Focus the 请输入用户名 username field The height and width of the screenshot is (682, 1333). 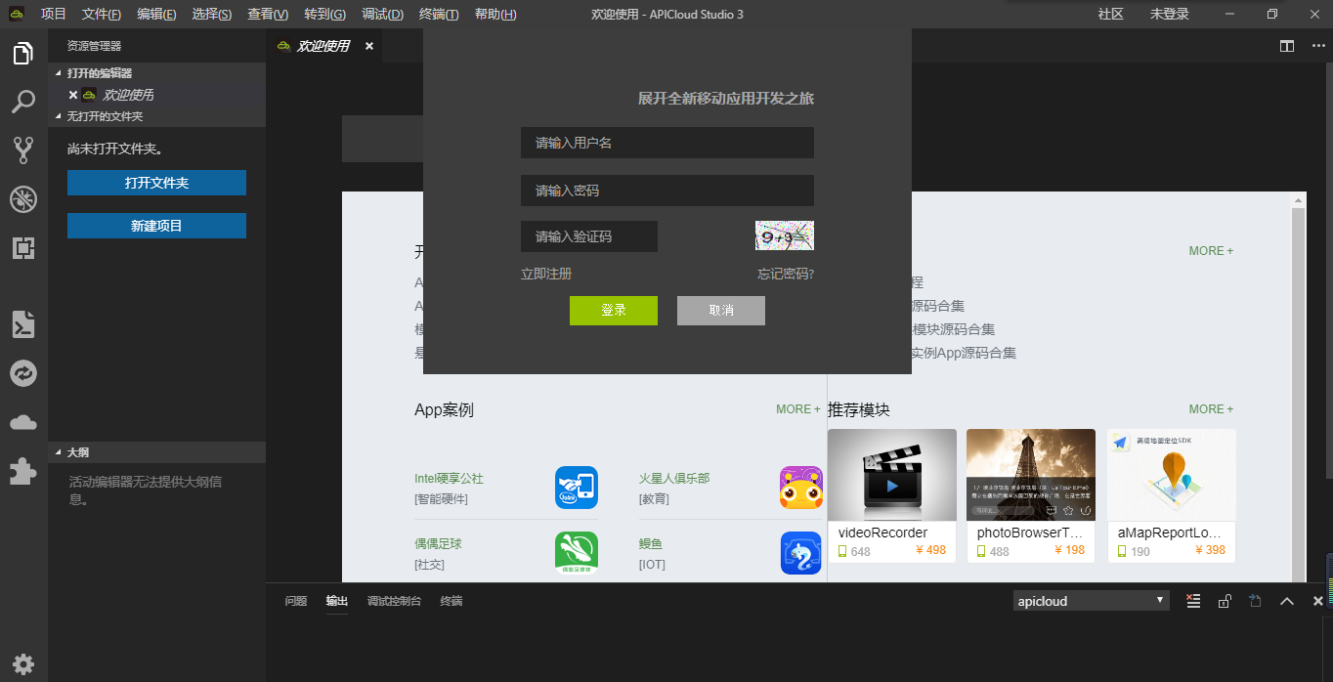(x=667, y=143)
